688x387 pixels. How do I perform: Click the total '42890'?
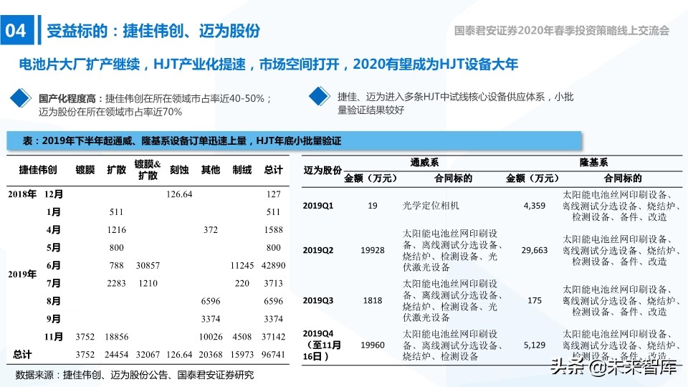(273, 265)
